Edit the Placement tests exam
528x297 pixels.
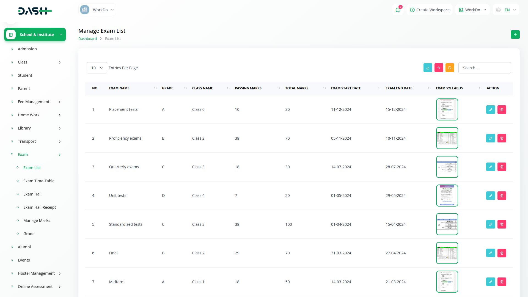tap(490, 110)
